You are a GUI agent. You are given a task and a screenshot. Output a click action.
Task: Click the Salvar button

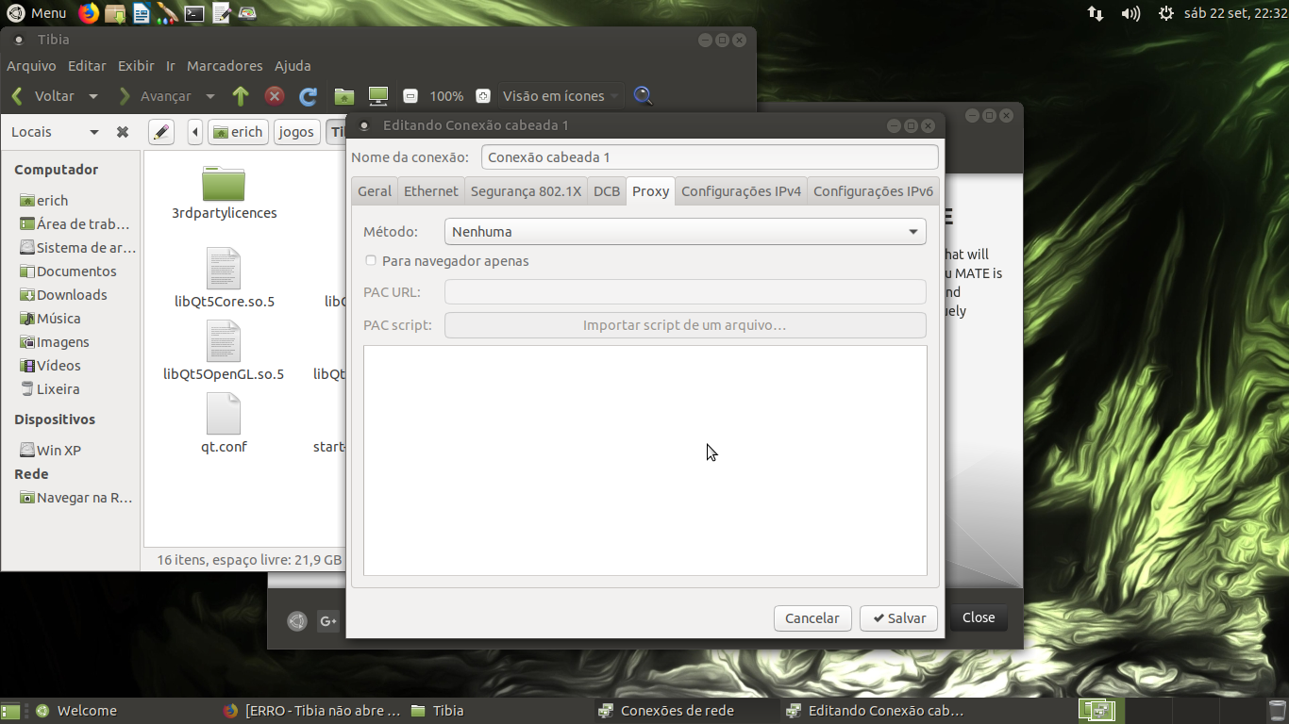pyautogui.click(x=898, y=618)
